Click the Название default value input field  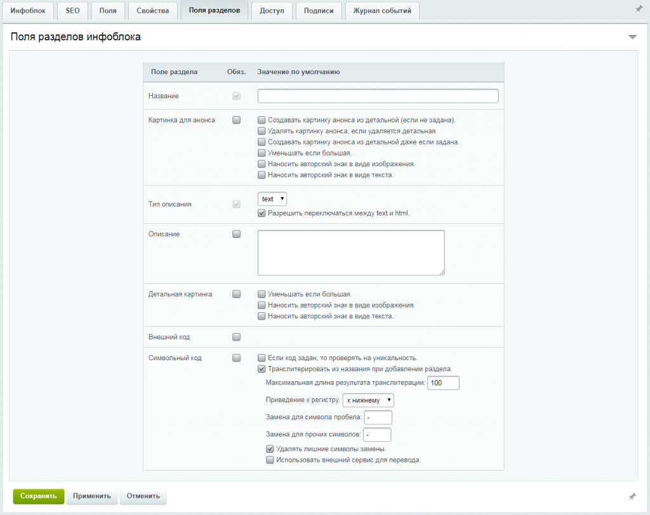(378, 96)
